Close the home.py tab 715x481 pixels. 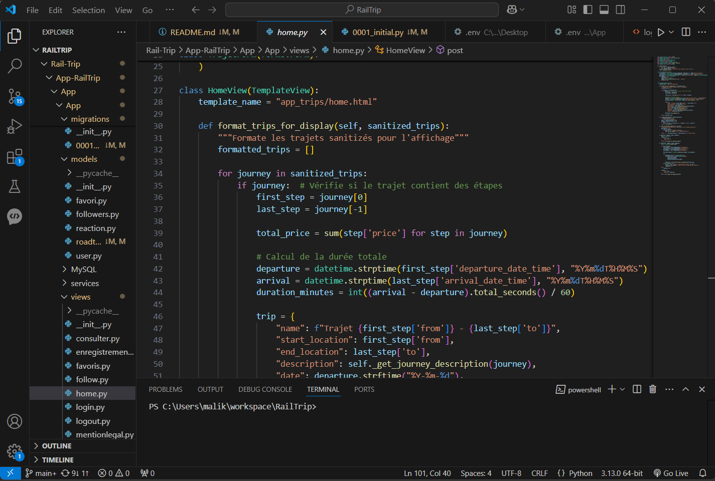pyautogui.click(x=323, y=32)
